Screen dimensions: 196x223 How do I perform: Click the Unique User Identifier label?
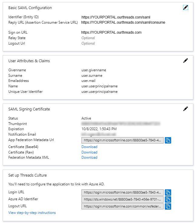[x=25, y=92]
